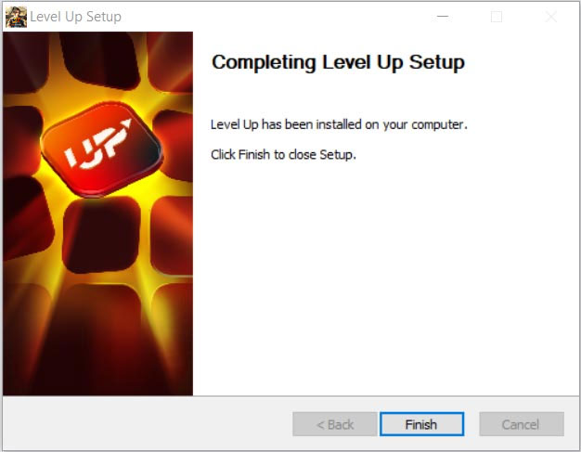
Task: Click the Completing Level Up Setup heading
Action: (x=338, y=62)
